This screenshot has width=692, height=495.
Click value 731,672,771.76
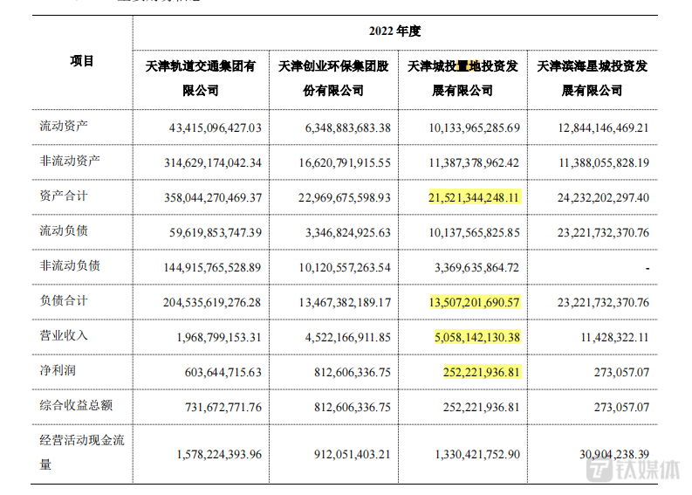click(x=223, y=407)
